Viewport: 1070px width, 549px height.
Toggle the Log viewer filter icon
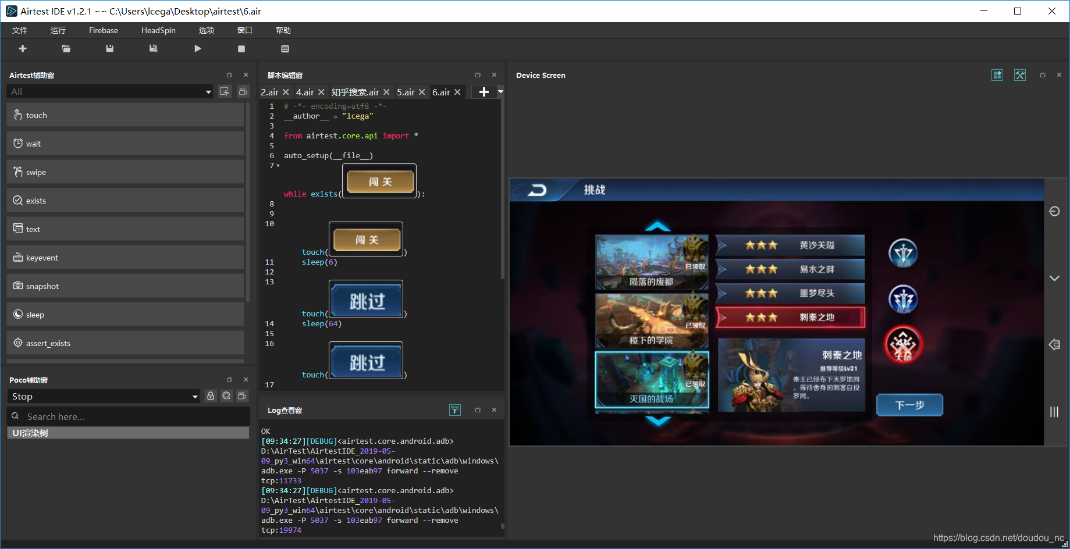pos(455,410)
